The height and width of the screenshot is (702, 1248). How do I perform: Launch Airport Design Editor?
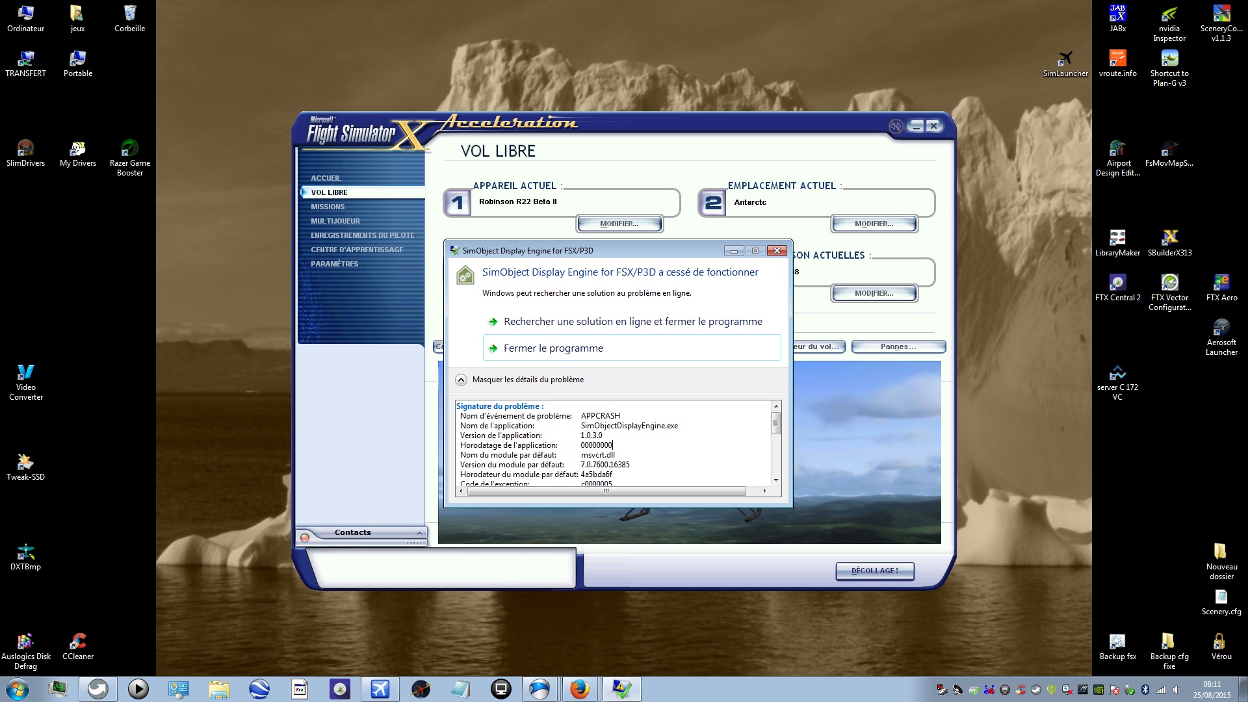(1117, 158)
